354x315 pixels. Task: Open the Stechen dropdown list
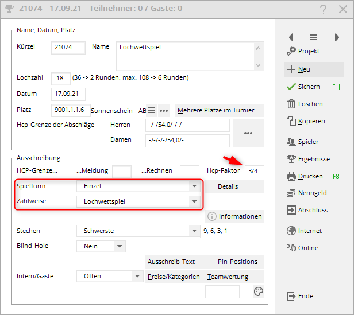tap(194, 231)
